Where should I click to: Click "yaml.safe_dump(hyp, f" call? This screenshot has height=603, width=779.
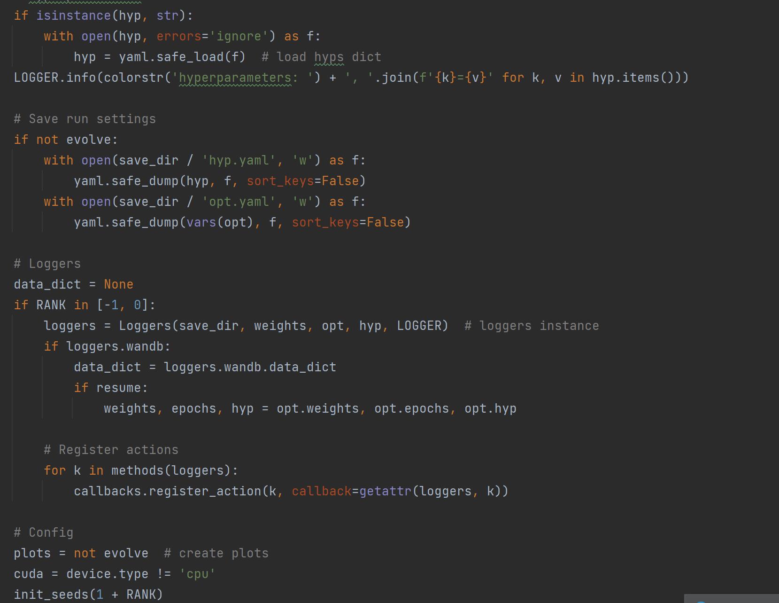(153, 181)
